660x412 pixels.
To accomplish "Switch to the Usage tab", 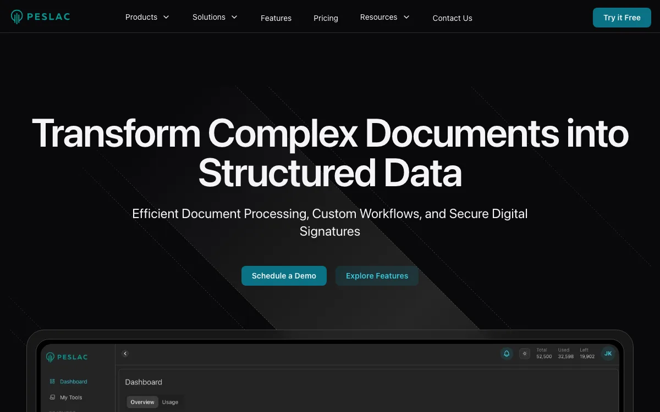I will click(170, 402).
